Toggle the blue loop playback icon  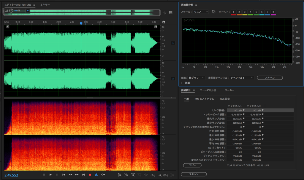[x=96, y=175]
